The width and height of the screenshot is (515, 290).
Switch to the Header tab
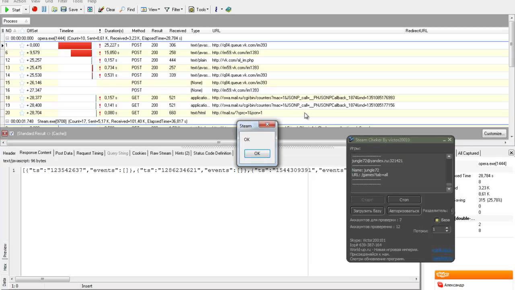pos(9,153)
